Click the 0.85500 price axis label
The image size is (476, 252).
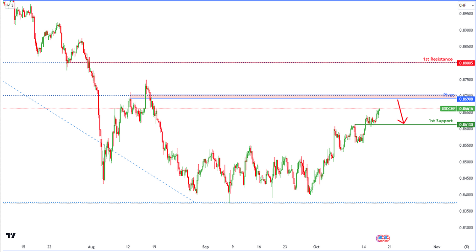[466, 145]
